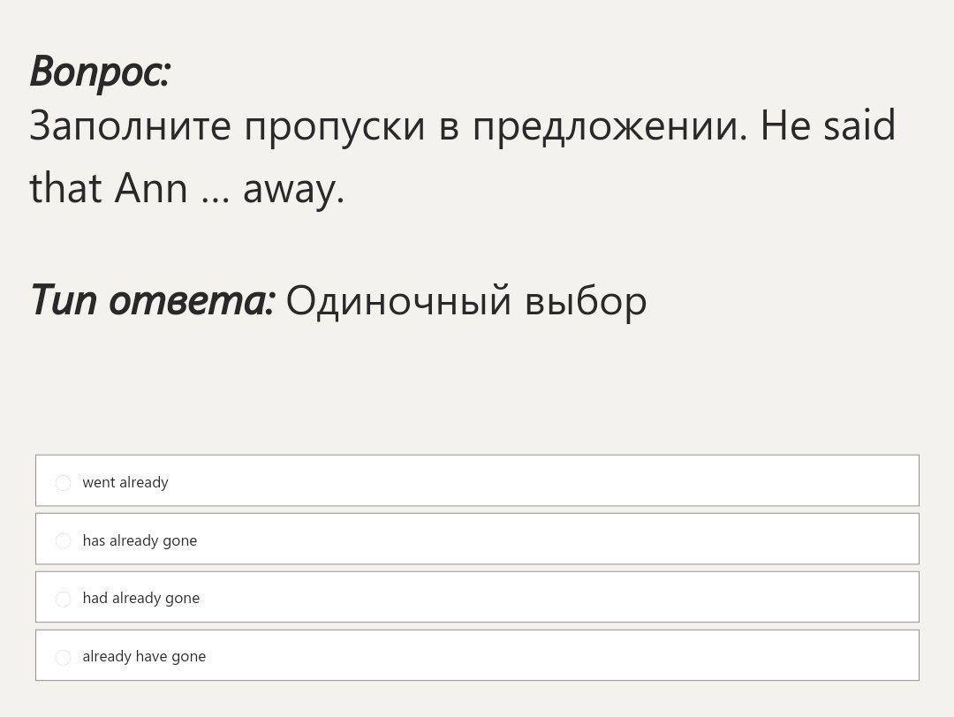Click the words 'He said' in the question
The height and width of the screenshot is (717, 954).
828,126
